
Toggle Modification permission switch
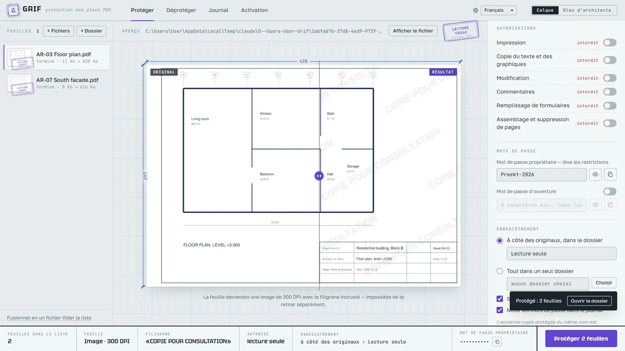click(x=610, y=78)
